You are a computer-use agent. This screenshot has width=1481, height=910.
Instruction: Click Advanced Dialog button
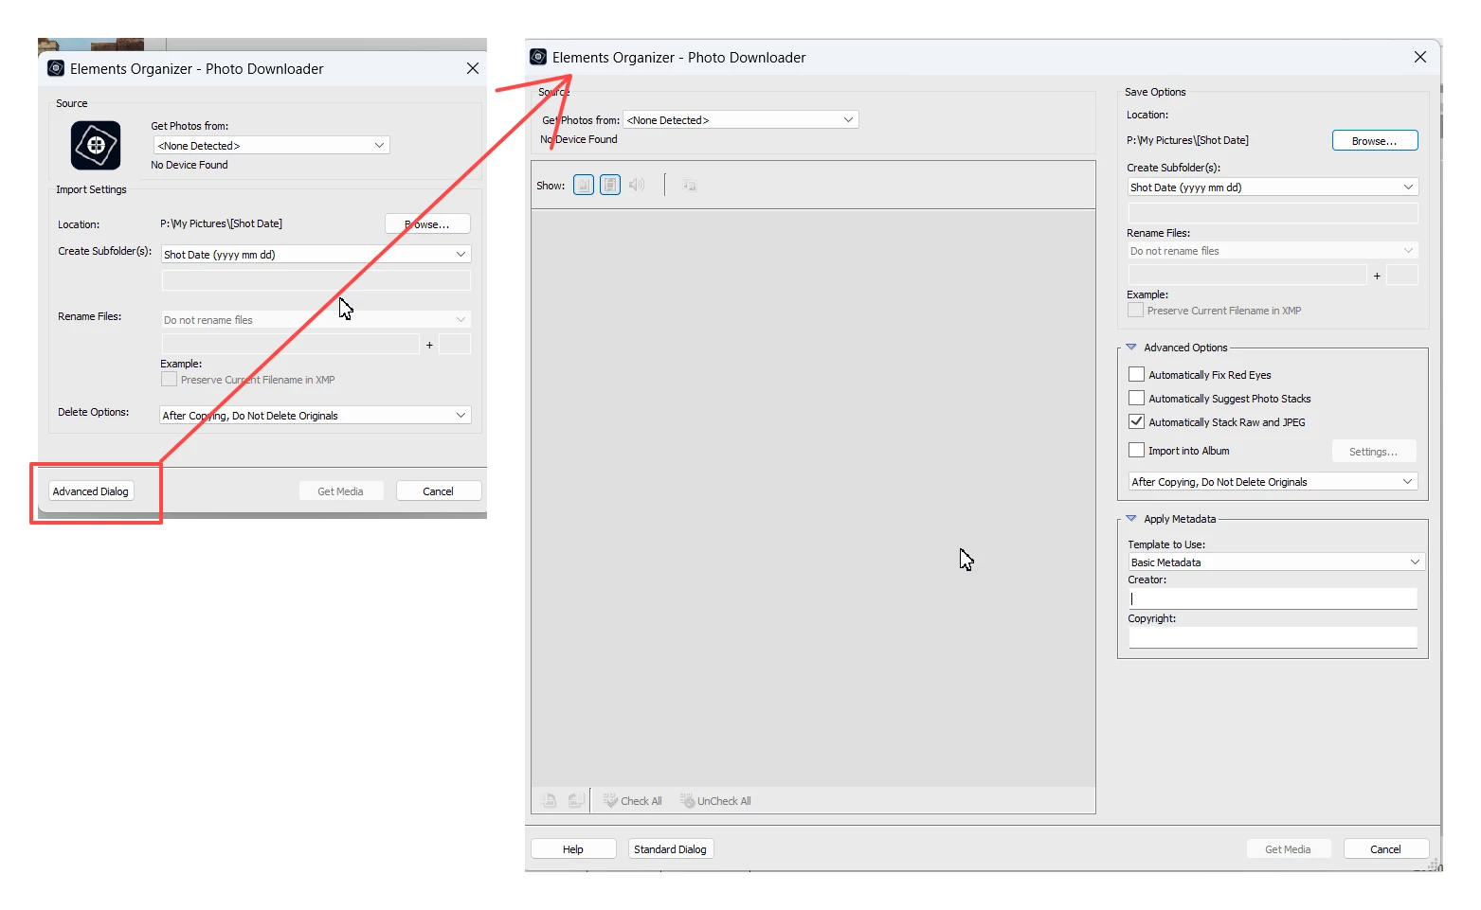point(91,491)
